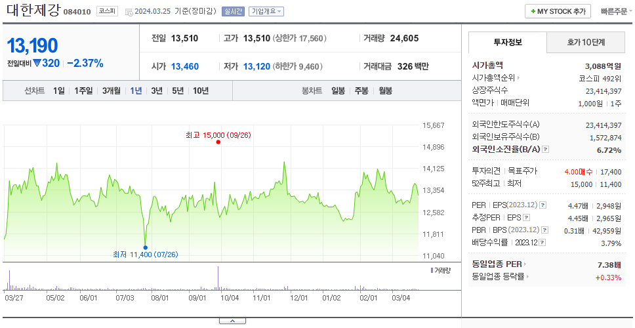
Task: Switch to the 투자정보 tab
Action: (508, 42)
